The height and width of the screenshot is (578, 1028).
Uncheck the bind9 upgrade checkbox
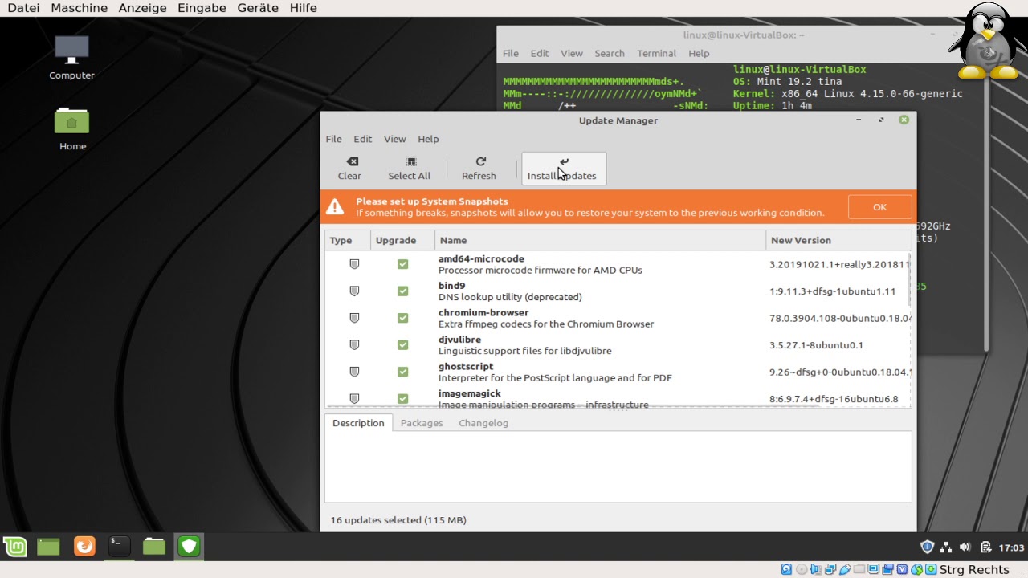pyautogui.click(x=402, y=291)
